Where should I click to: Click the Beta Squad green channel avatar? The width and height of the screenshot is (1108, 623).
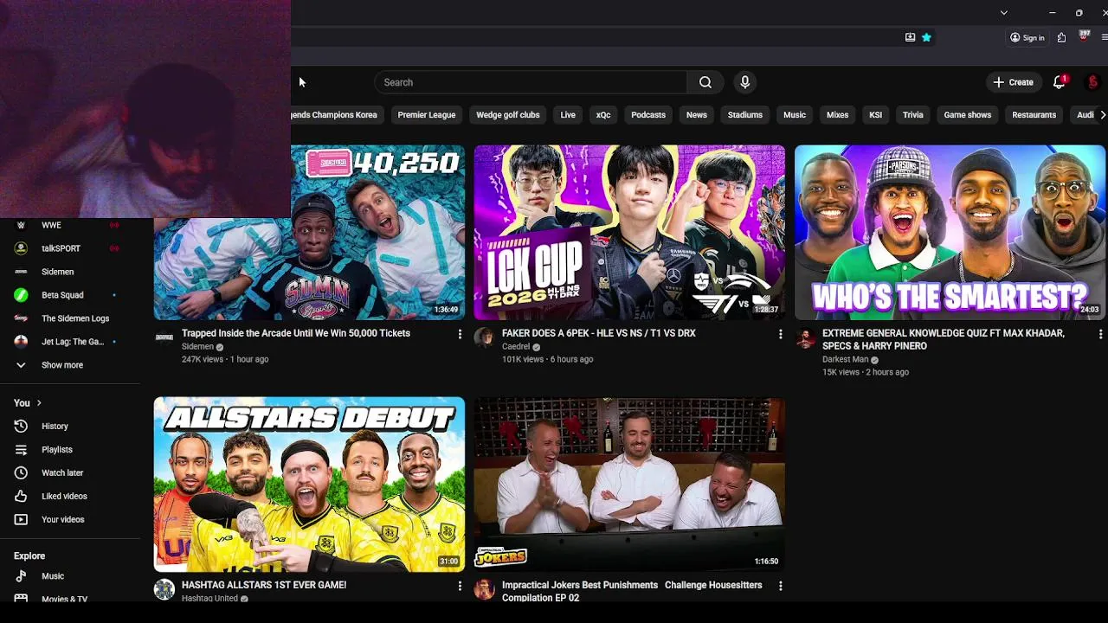pos(21,295)
